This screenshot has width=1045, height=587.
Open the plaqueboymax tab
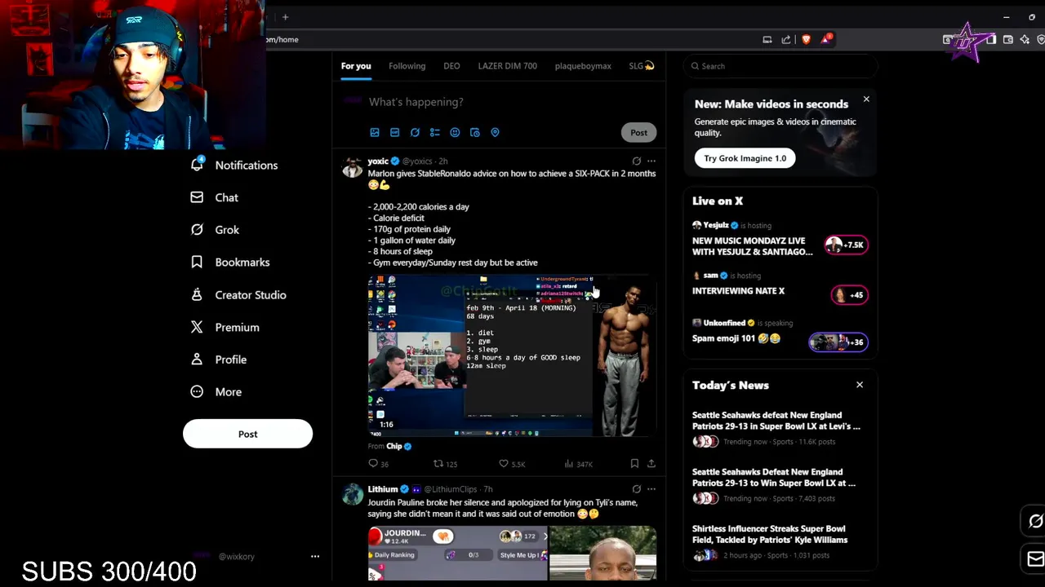coord(583,66)
